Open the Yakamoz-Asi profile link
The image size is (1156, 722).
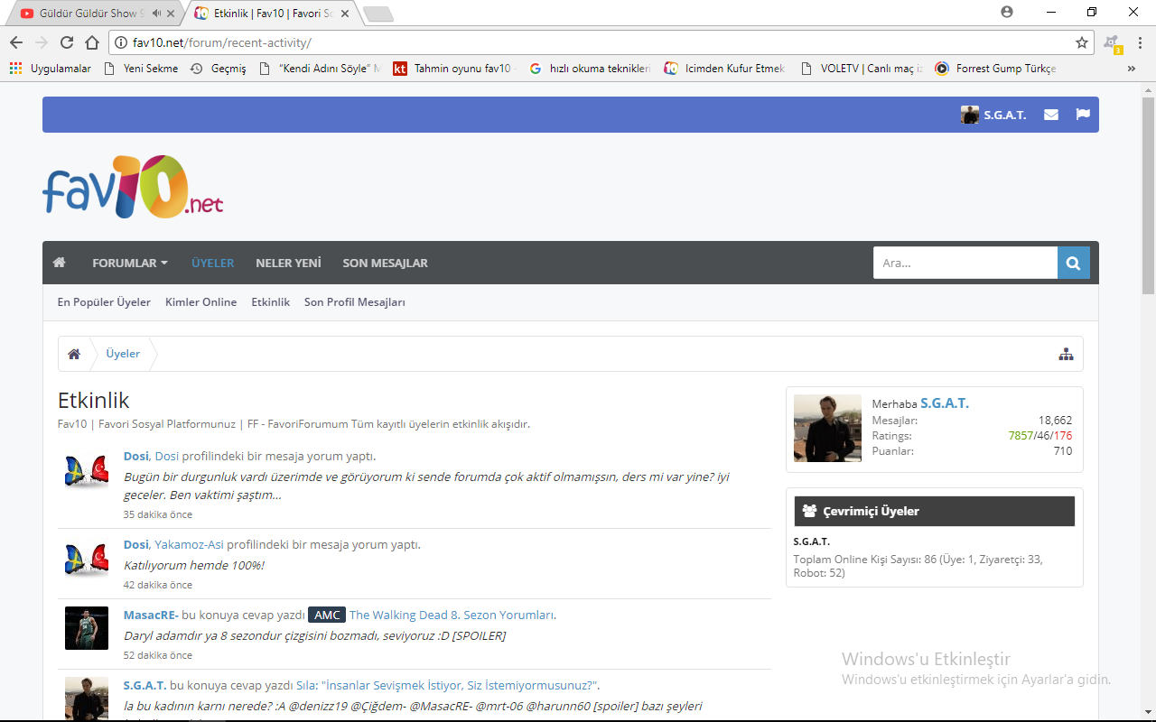pyautogui.click(x=189, y=544)
